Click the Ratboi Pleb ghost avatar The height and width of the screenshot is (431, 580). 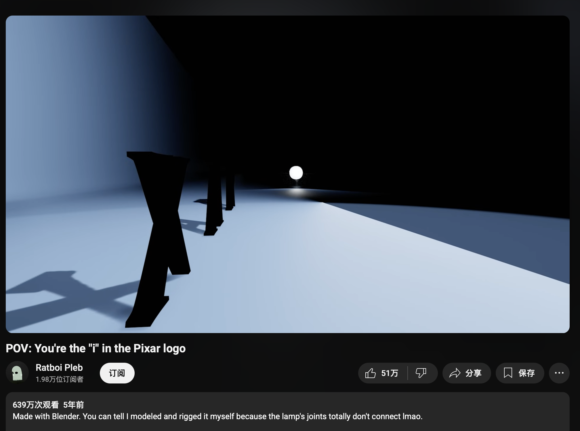[17, 373]
